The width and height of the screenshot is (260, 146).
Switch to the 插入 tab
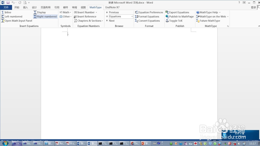point(25,7)
